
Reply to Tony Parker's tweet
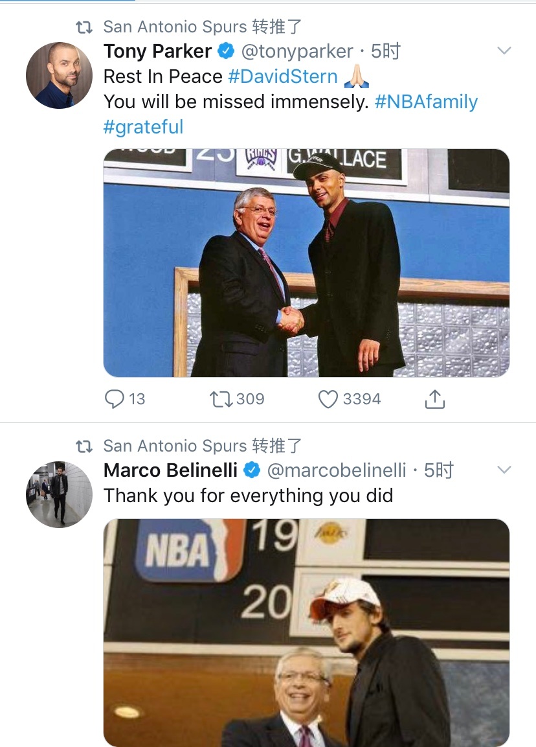tap(115, 399)
